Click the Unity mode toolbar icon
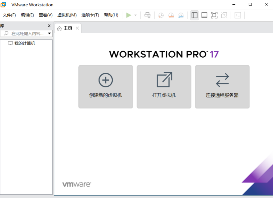This screenshot has height=198, width=273. [224, 15]
